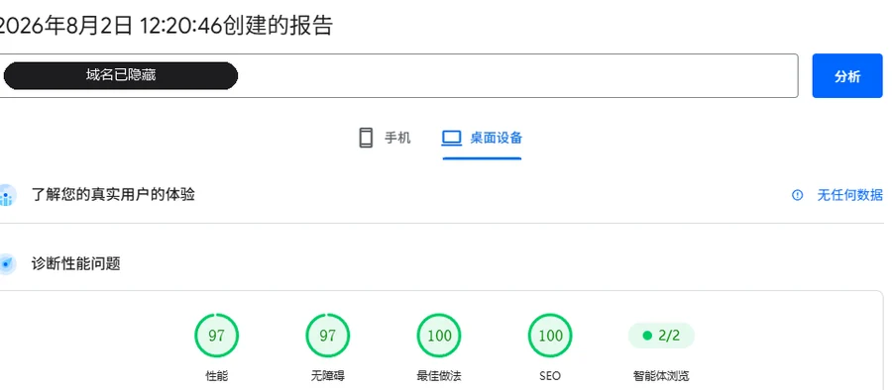Screen dimensions: 892x390
Task: Open the SEO score gauge 100
Action: tap(550, 336)
